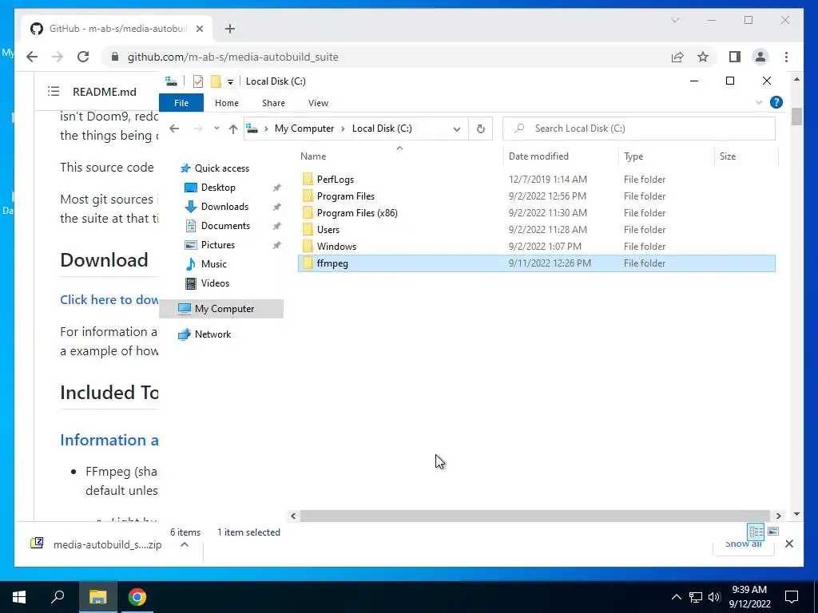Reload the GitHub page in Chrome
Image resolution: width=818 pixels, height=613 pixels.
pyautogui.click(x=83, y=57)
